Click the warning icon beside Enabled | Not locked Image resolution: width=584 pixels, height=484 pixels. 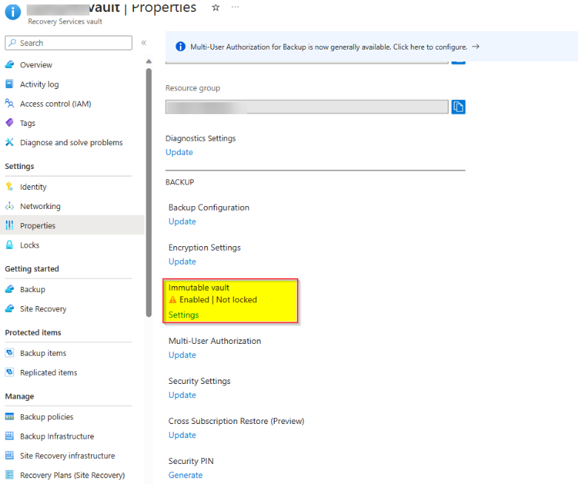(172, 299)
